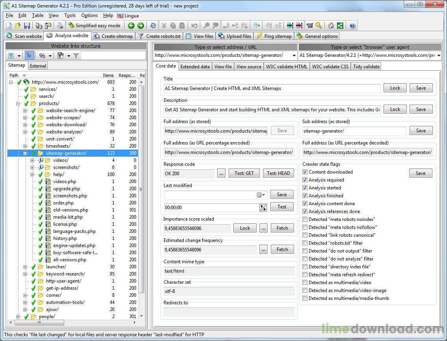Click the green refresh/reload toolbar icon
Image resolution: width=447 pixels, height=341 pixels.
pos(153,25)
